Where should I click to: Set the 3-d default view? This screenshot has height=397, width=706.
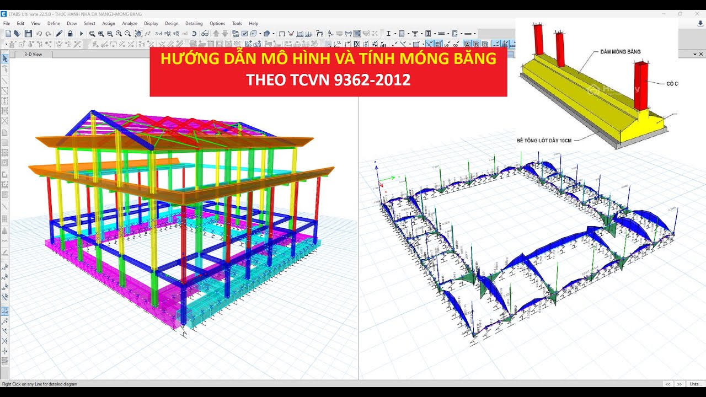158,34
